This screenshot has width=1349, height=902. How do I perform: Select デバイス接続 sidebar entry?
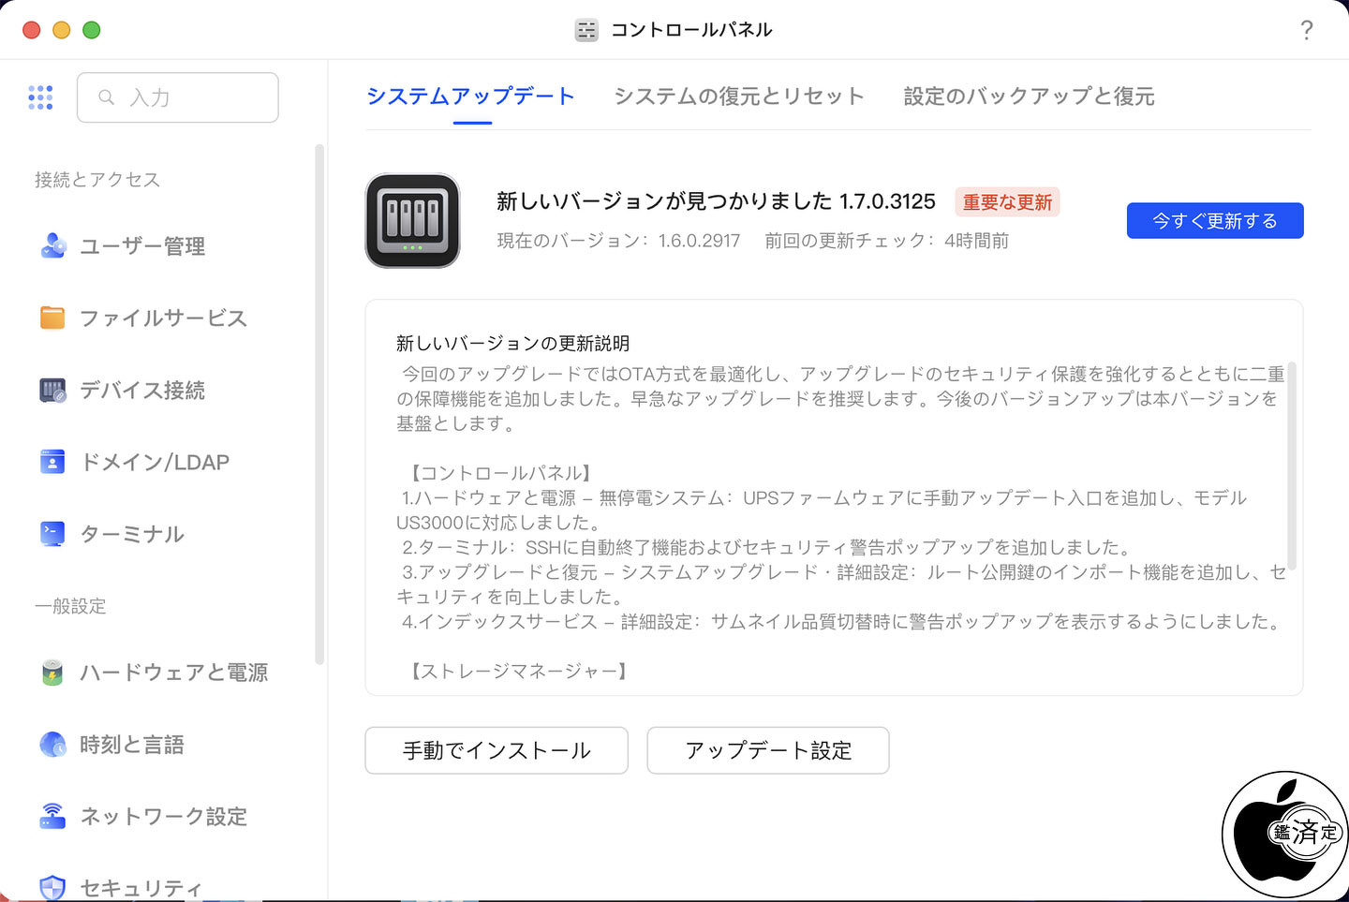tap(142, 391)
